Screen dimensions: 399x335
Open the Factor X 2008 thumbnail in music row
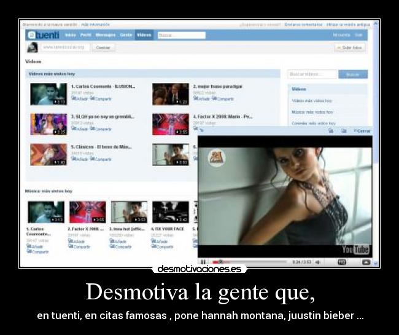88,212
